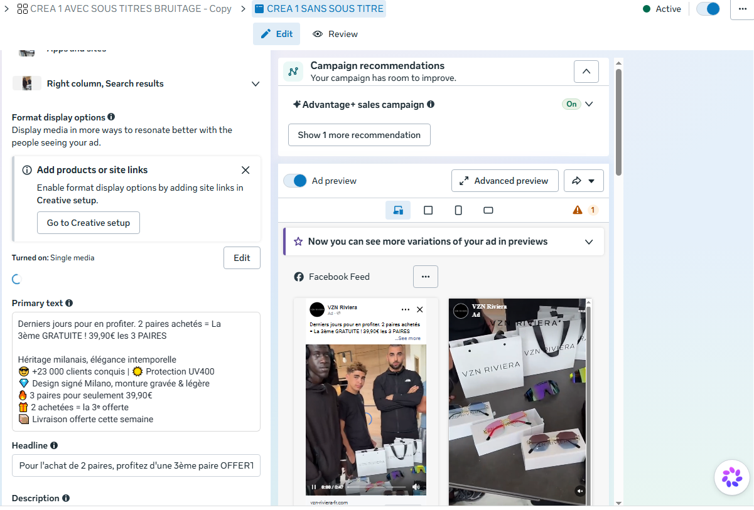Image resolution: width=754 pixels, height=510 pixels.
Task: Turn off the Active ad toggle
Action: click(708, 9)
